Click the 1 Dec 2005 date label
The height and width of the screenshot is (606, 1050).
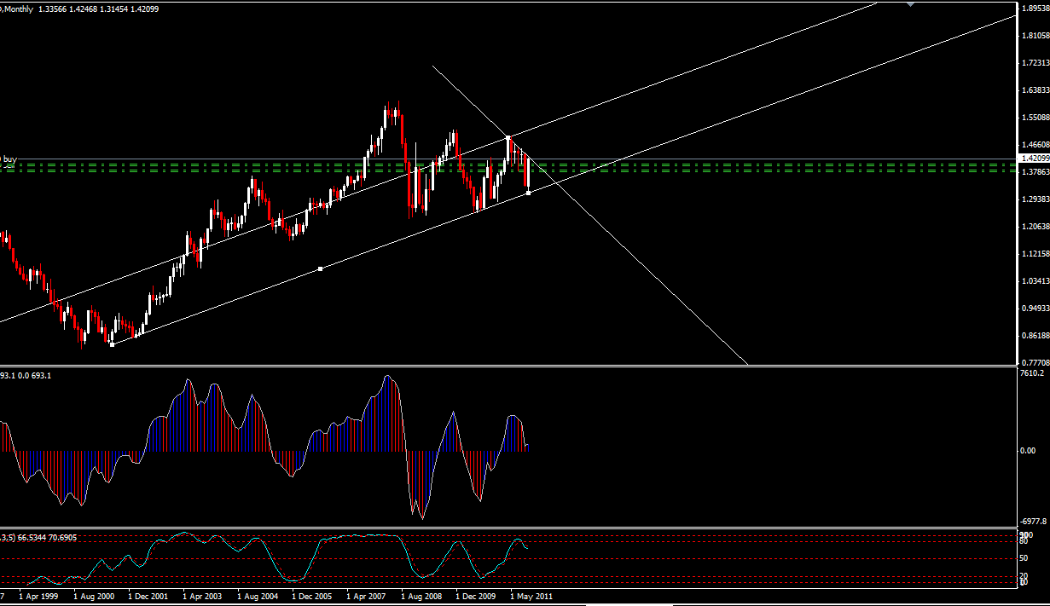click(x=312, y=597)
